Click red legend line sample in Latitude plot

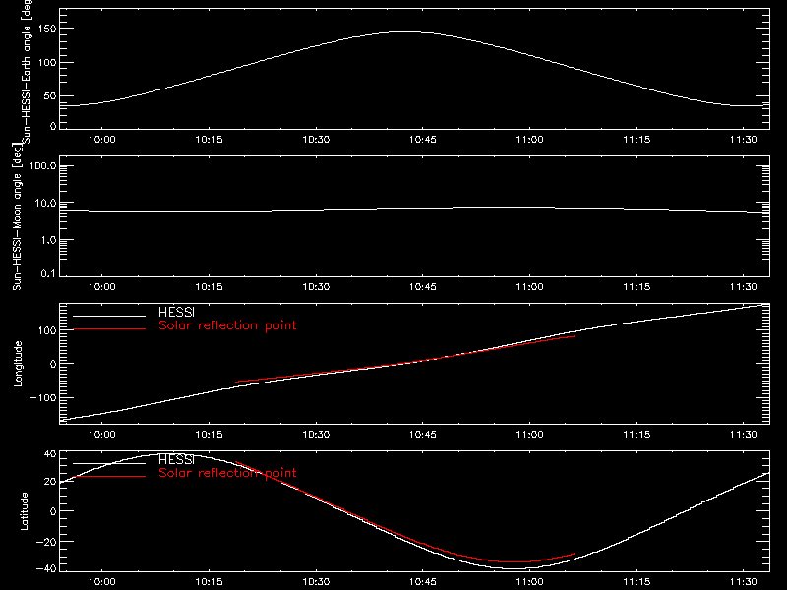click(x=109, y=477)
